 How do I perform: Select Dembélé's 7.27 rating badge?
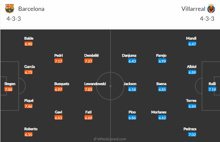click(x=88, y=61)
